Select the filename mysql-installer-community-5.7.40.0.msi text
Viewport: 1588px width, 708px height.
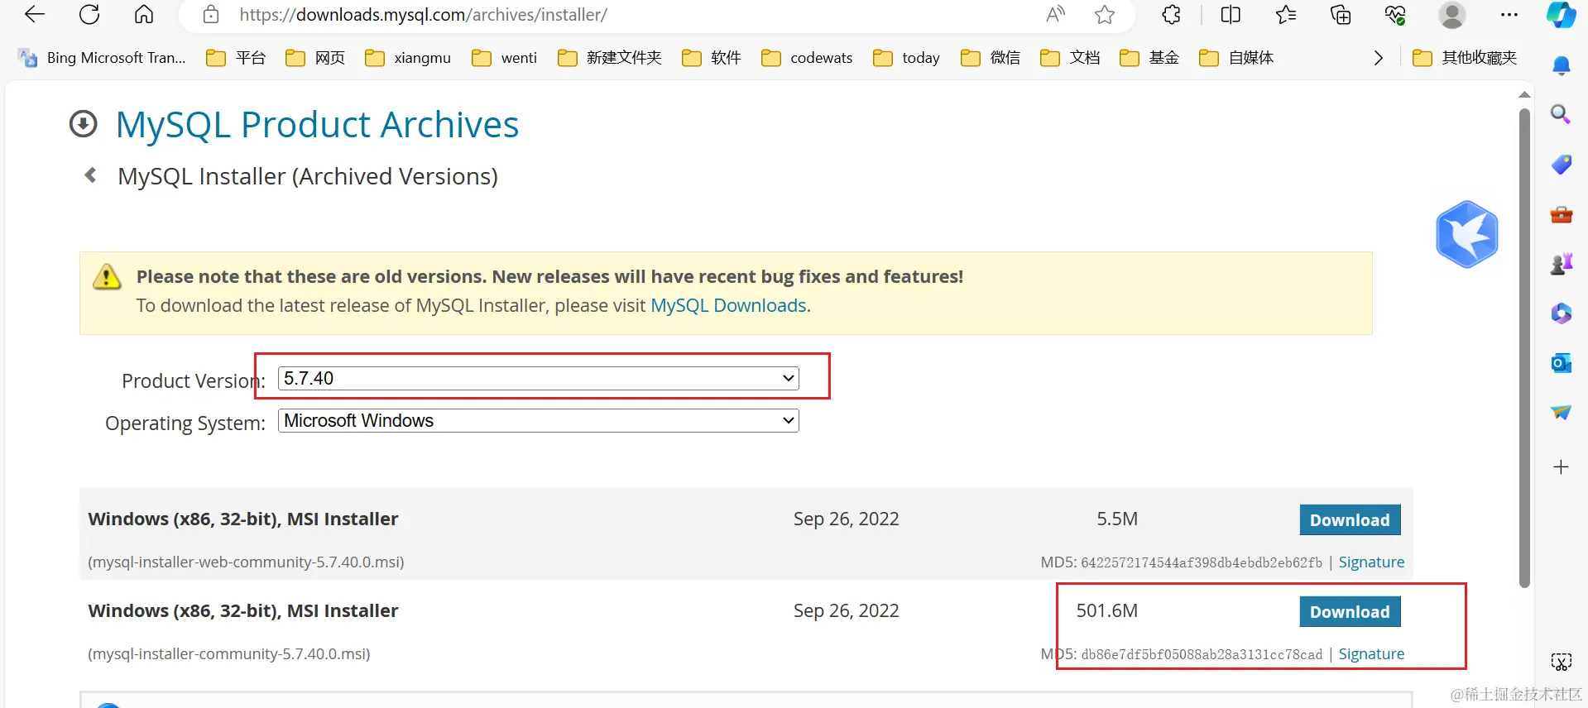point(229,654)
